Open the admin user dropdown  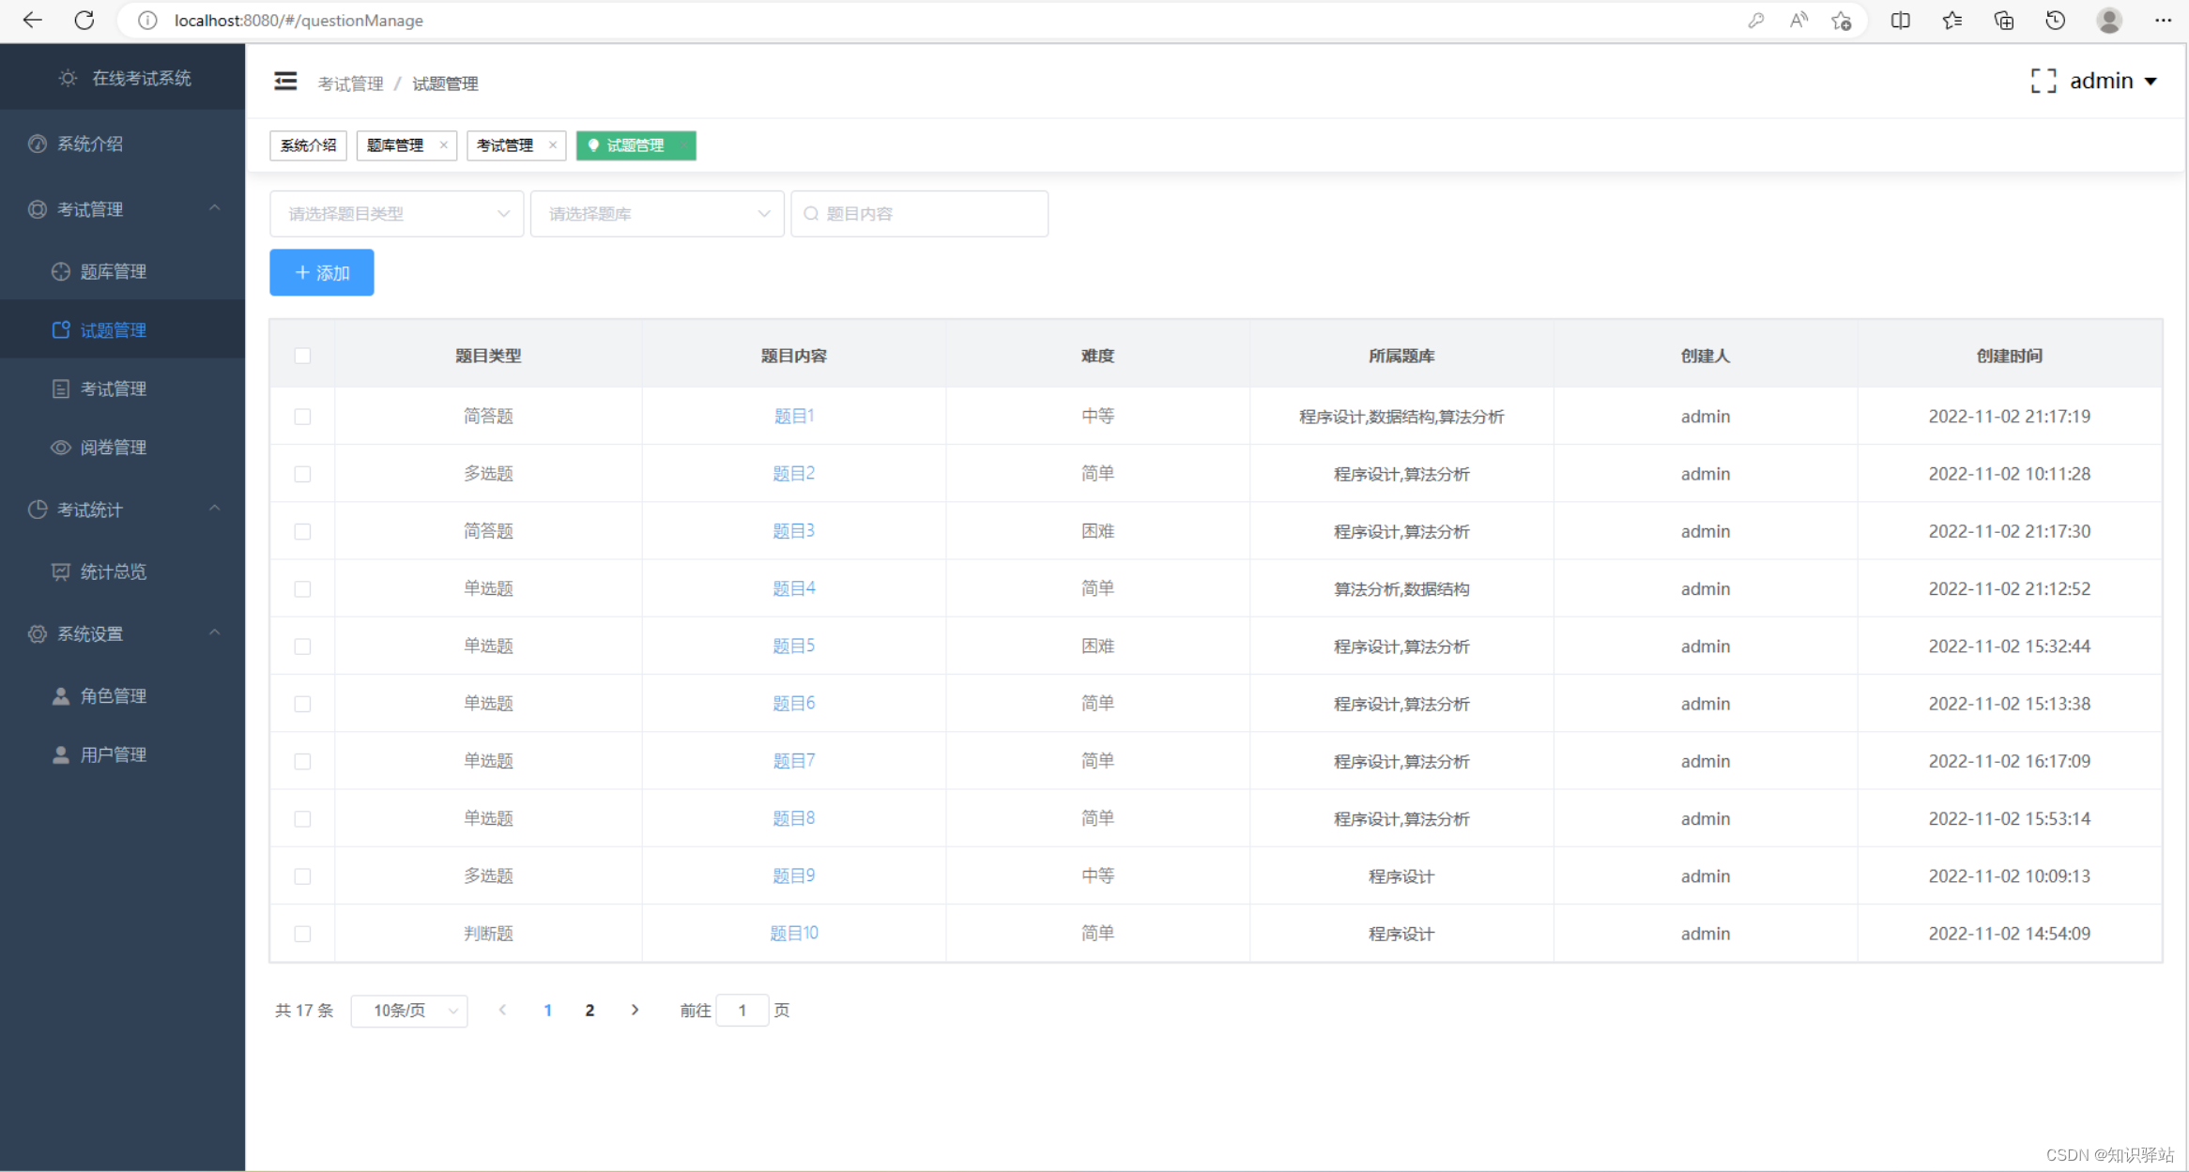pyautogui.click(x=2113, y=82)
